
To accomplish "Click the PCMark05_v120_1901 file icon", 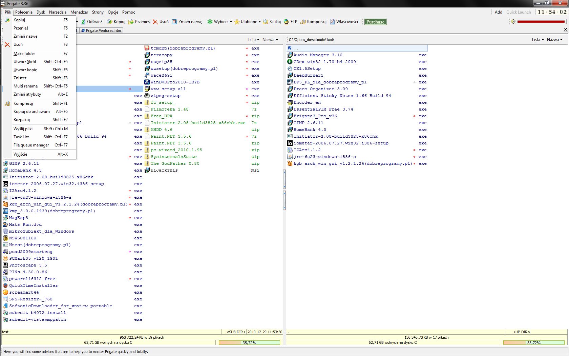I will click(x=5, y=258).
